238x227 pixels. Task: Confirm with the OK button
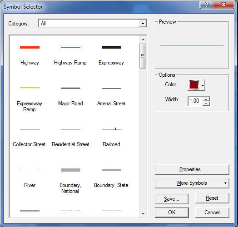[x=172, y=212]
